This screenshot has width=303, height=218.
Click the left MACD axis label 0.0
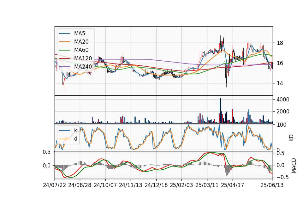[47, 166]
